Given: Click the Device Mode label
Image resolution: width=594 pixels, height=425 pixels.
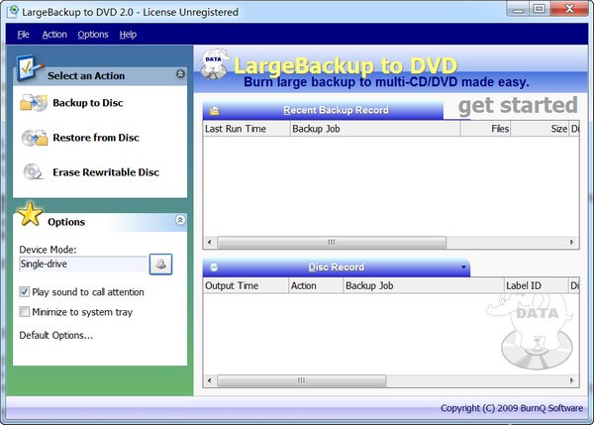Looking at the screenshot, I should (x=48, y=250).
